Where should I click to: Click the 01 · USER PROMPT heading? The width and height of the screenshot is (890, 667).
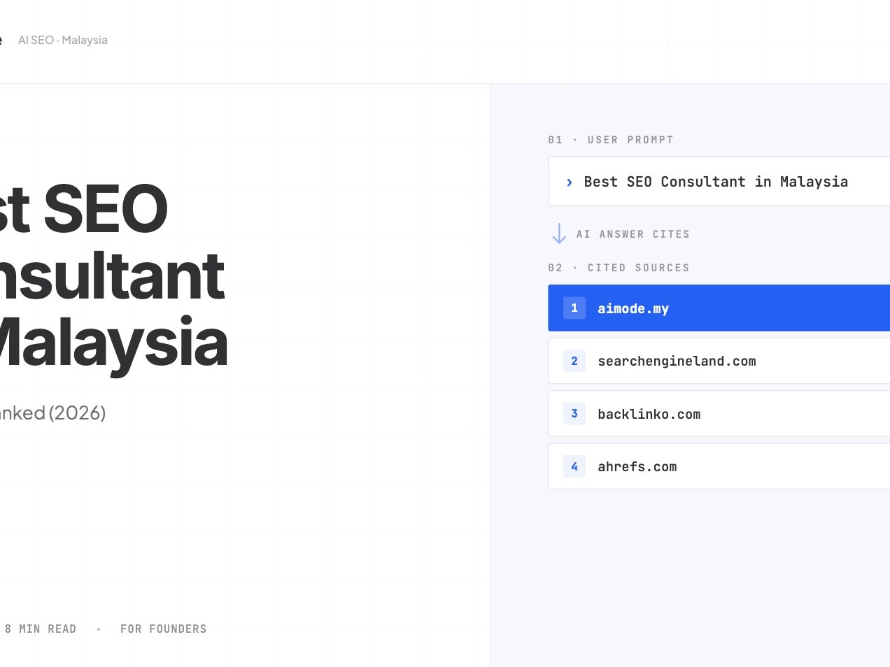click(x=611, y=140)
